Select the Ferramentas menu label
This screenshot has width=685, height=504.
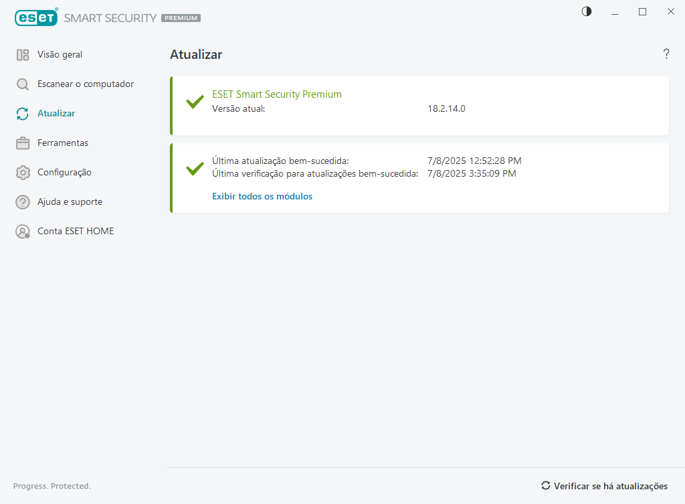point(63,143)
